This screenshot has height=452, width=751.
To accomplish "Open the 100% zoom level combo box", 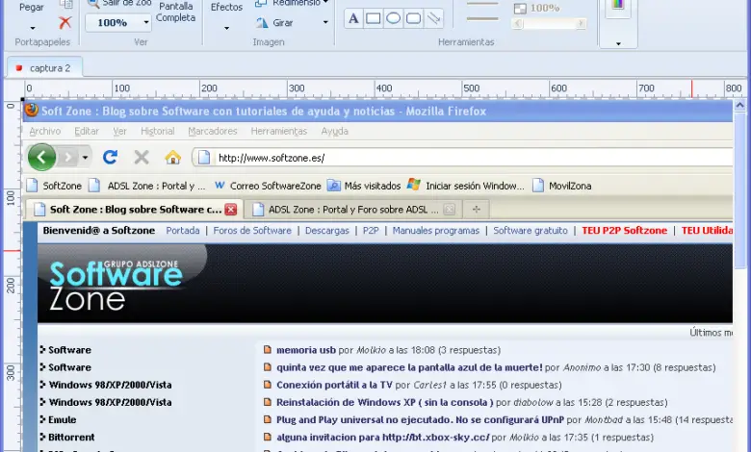I will (x=118, y=22).
